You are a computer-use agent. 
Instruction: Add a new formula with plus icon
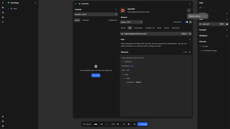coord(227,30)
